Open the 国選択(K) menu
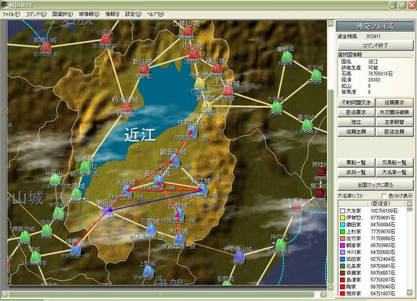 click(63, 14)
